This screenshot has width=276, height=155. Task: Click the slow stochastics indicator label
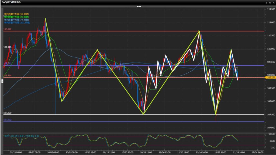(x=22, y=136)
